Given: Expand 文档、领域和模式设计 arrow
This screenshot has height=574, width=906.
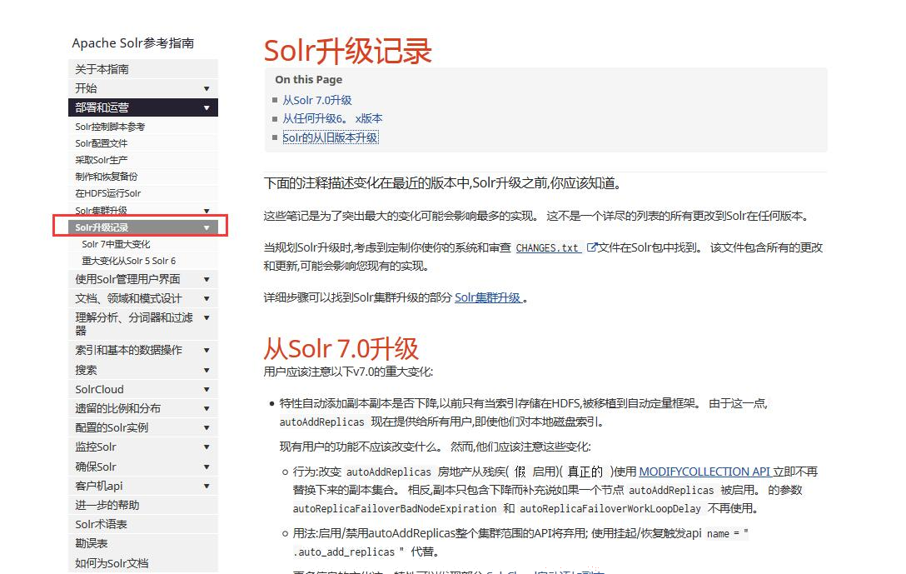Looking at the screenshot, I should [207, 298].
